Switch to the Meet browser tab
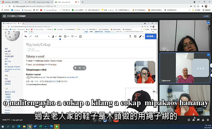 [67, 2]
